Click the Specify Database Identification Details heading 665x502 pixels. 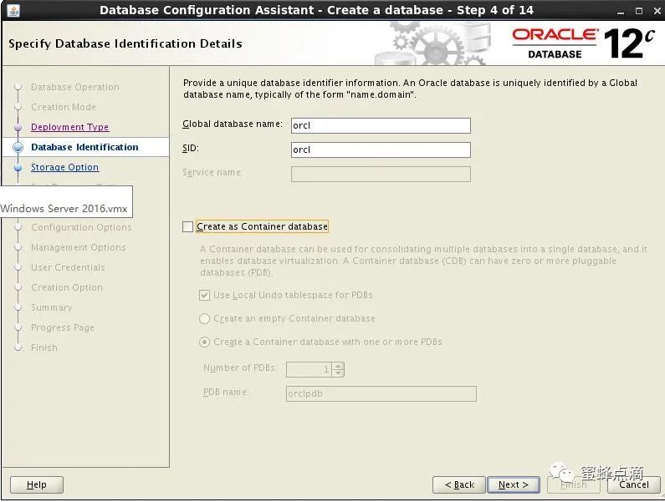(125, 43)
